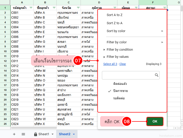Click cell นครราชสีมา
The height and width of the screenshot is (138, 183).
(x=69, y=71)
